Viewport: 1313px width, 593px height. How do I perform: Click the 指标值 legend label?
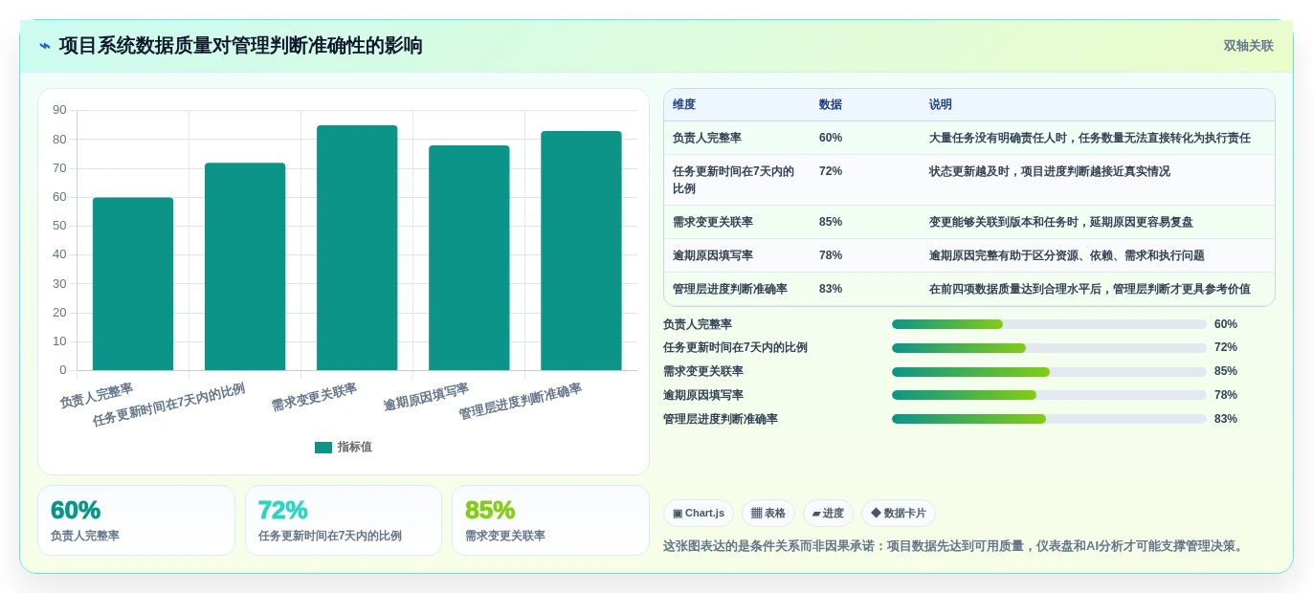click(354, 448)
